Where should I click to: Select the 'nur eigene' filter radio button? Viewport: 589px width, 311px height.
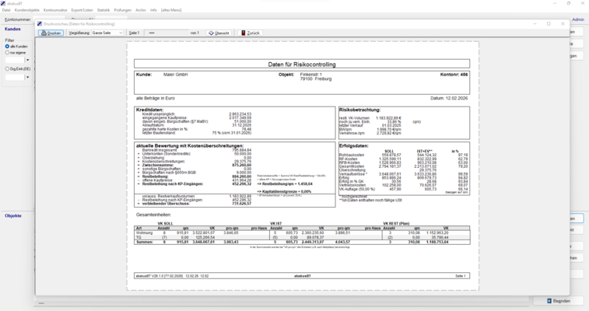pos(7,53)
